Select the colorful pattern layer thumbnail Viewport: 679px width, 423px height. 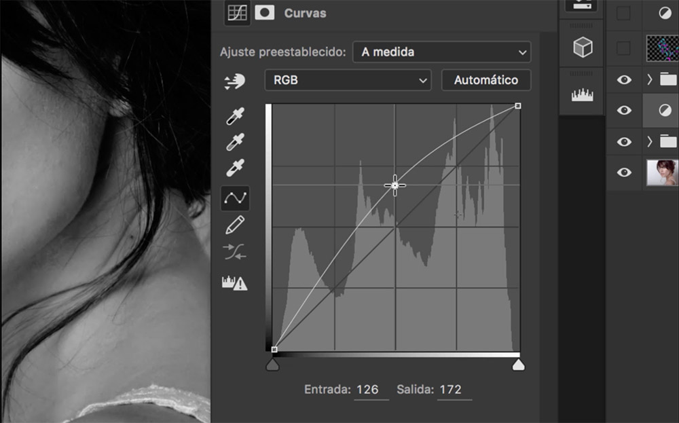click(x=662, y=48)
